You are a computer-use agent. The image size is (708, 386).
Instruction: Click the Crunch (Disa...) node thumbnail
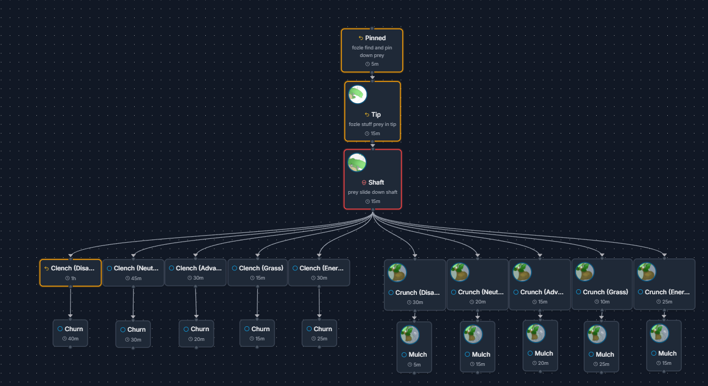(x=398, y=273)
